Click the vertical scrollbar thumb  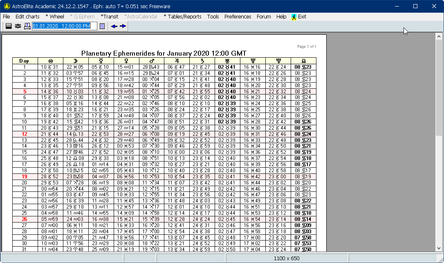[x=439, y=88]
